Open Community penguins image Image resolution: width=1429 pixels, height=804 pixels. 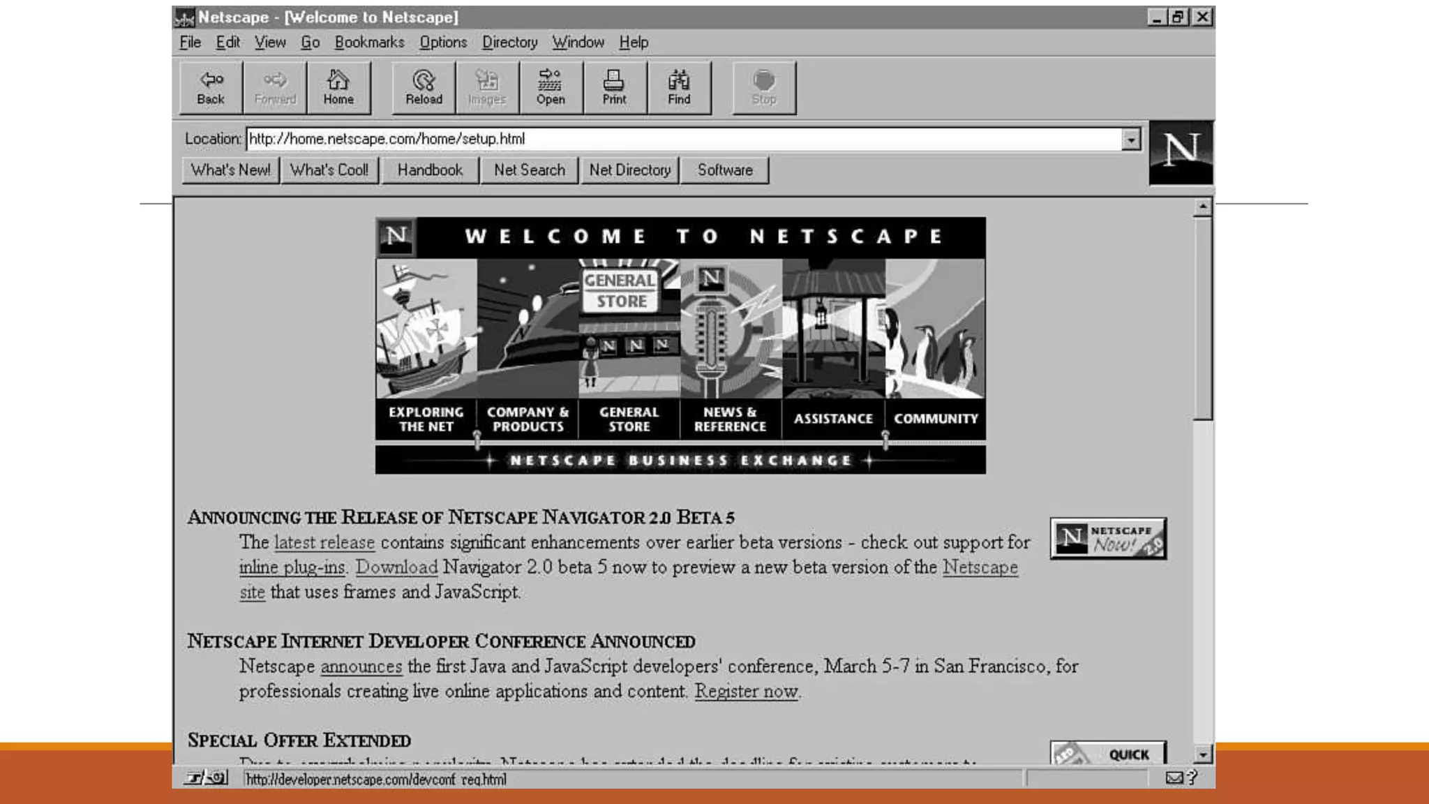point(936,329)
